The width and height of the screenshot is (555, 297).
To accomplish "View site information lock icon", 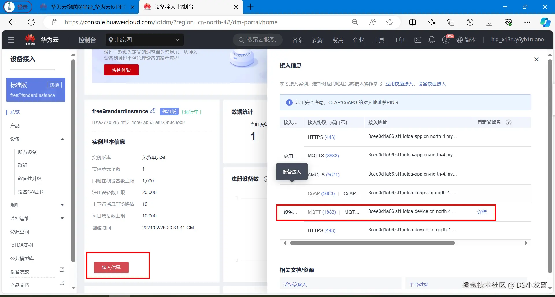I will (55, 22).
